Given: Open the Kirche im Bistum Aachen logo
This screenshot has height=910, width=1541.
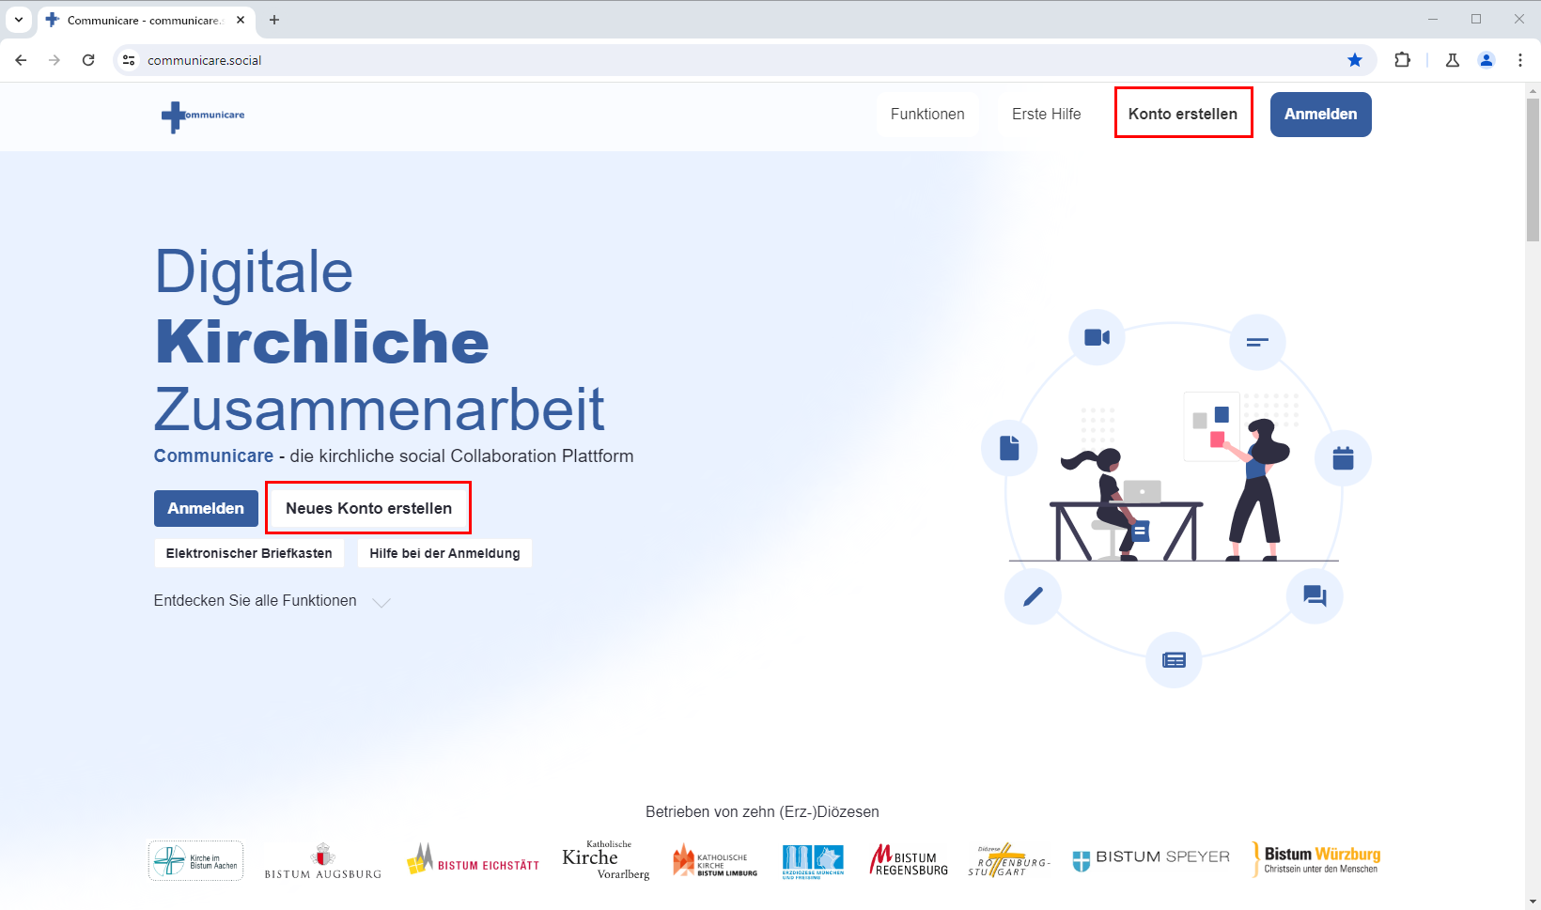Looking at the screenshot, I should pos(195,860).
